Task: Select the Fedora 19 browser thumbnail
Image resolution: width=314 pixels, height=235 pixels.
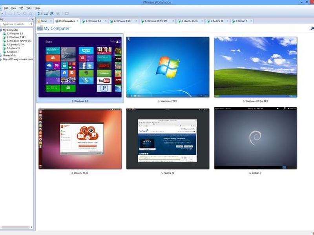Action: [x=168, y=139]
